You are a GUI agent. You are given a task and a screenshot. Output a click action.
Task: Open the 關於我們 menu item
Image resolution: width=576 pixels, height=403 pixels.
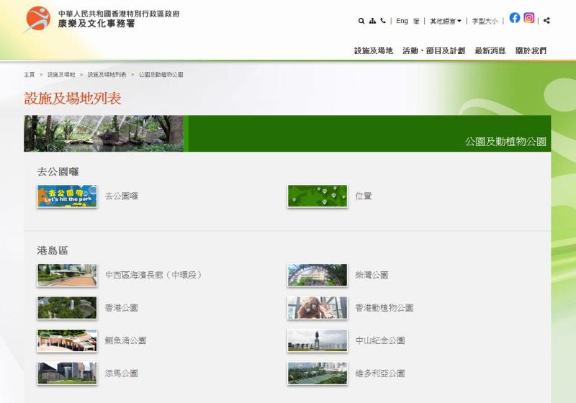pos(531,51)
